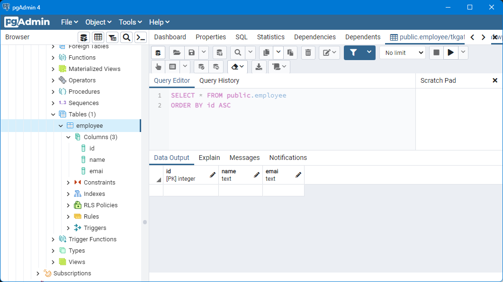Click the Search Objects magnifier in Browser panel
This screenshot has height=282, width=503.
coord(126,37)
